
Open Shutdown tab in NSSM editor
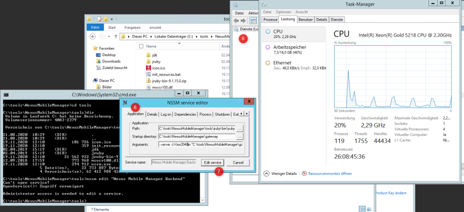(222, 114)
